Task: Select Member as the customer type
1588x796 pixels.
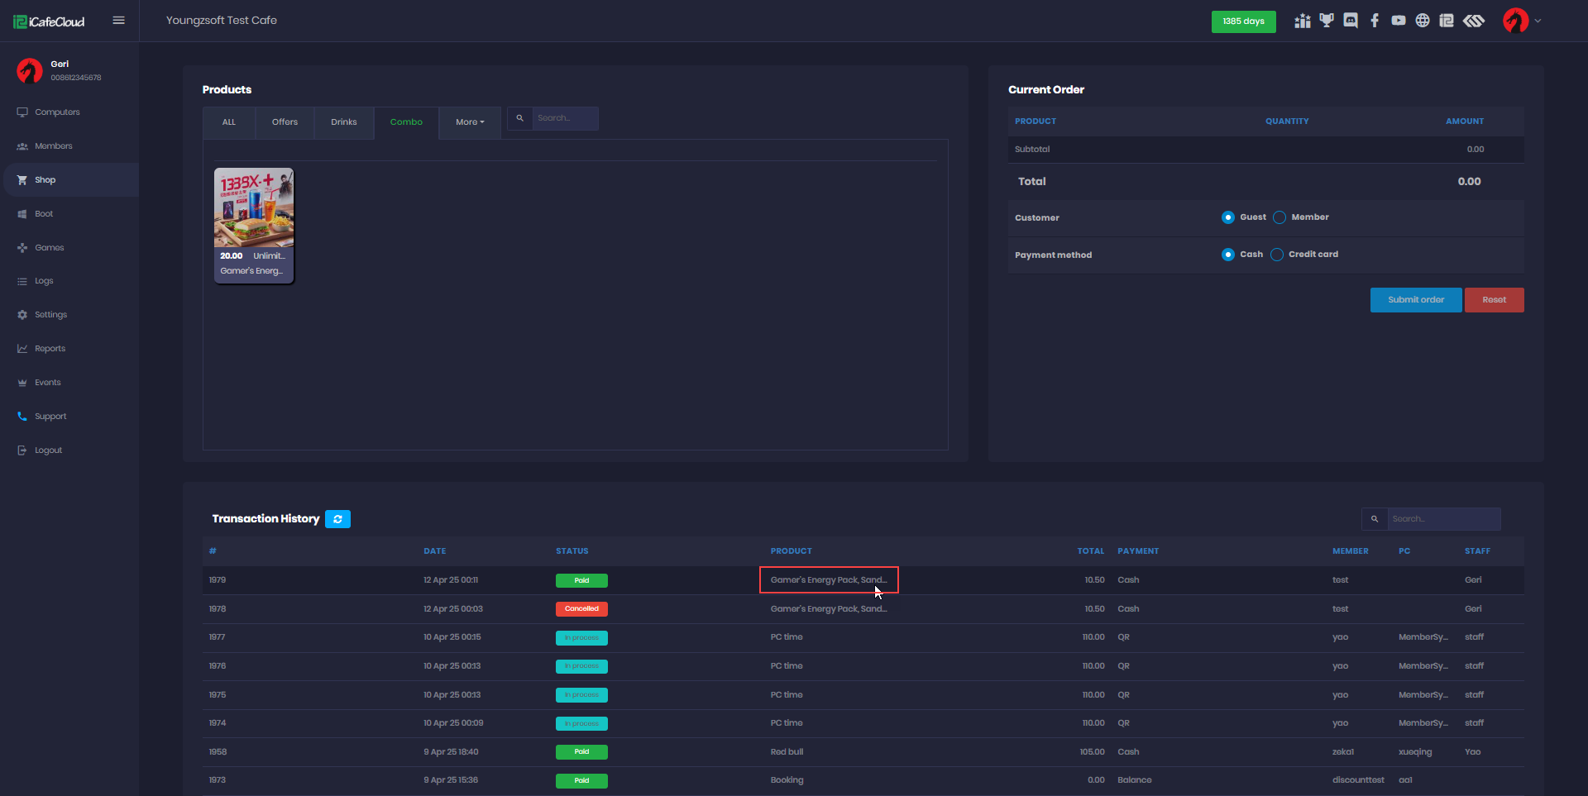Action: pos(1279,217)
